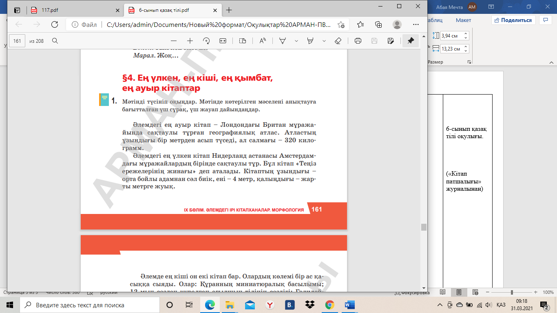Open Word comments pane
Screen dimensions: 557x313
[545, 20]
